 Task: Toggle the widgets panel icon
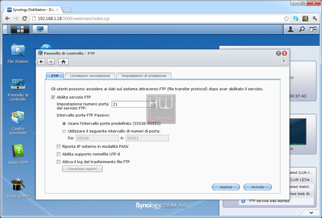point(313,29)
